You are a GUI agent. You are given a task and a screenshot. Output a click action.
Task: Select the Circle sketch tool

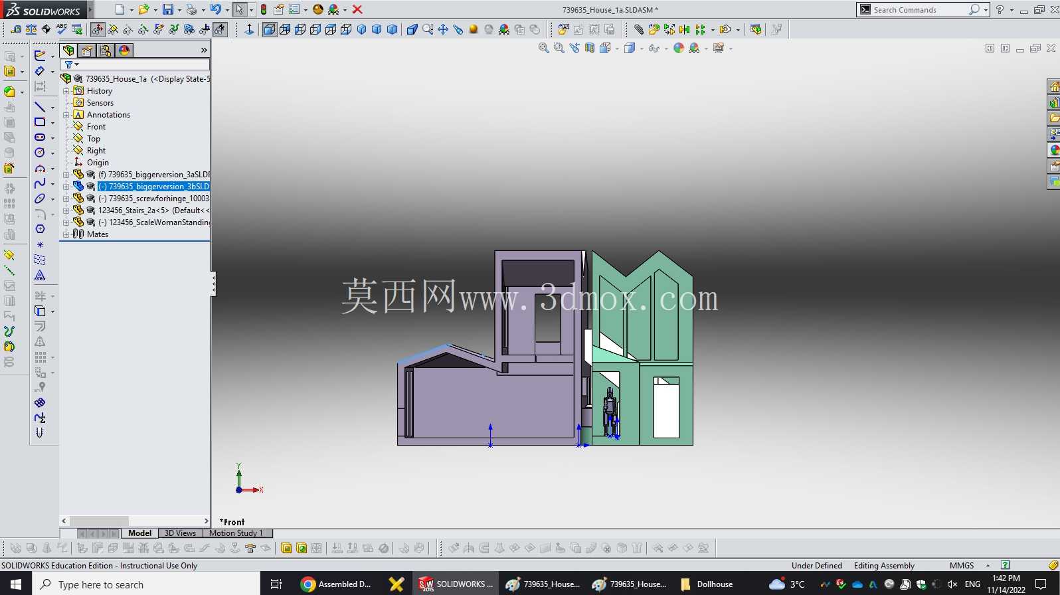(40, 153)
